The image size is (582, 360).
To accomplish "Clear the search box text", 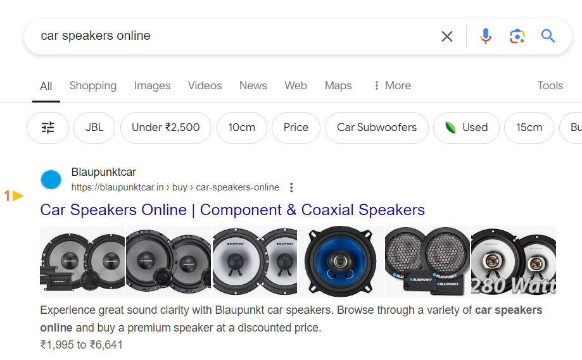I will click(447, 36).
